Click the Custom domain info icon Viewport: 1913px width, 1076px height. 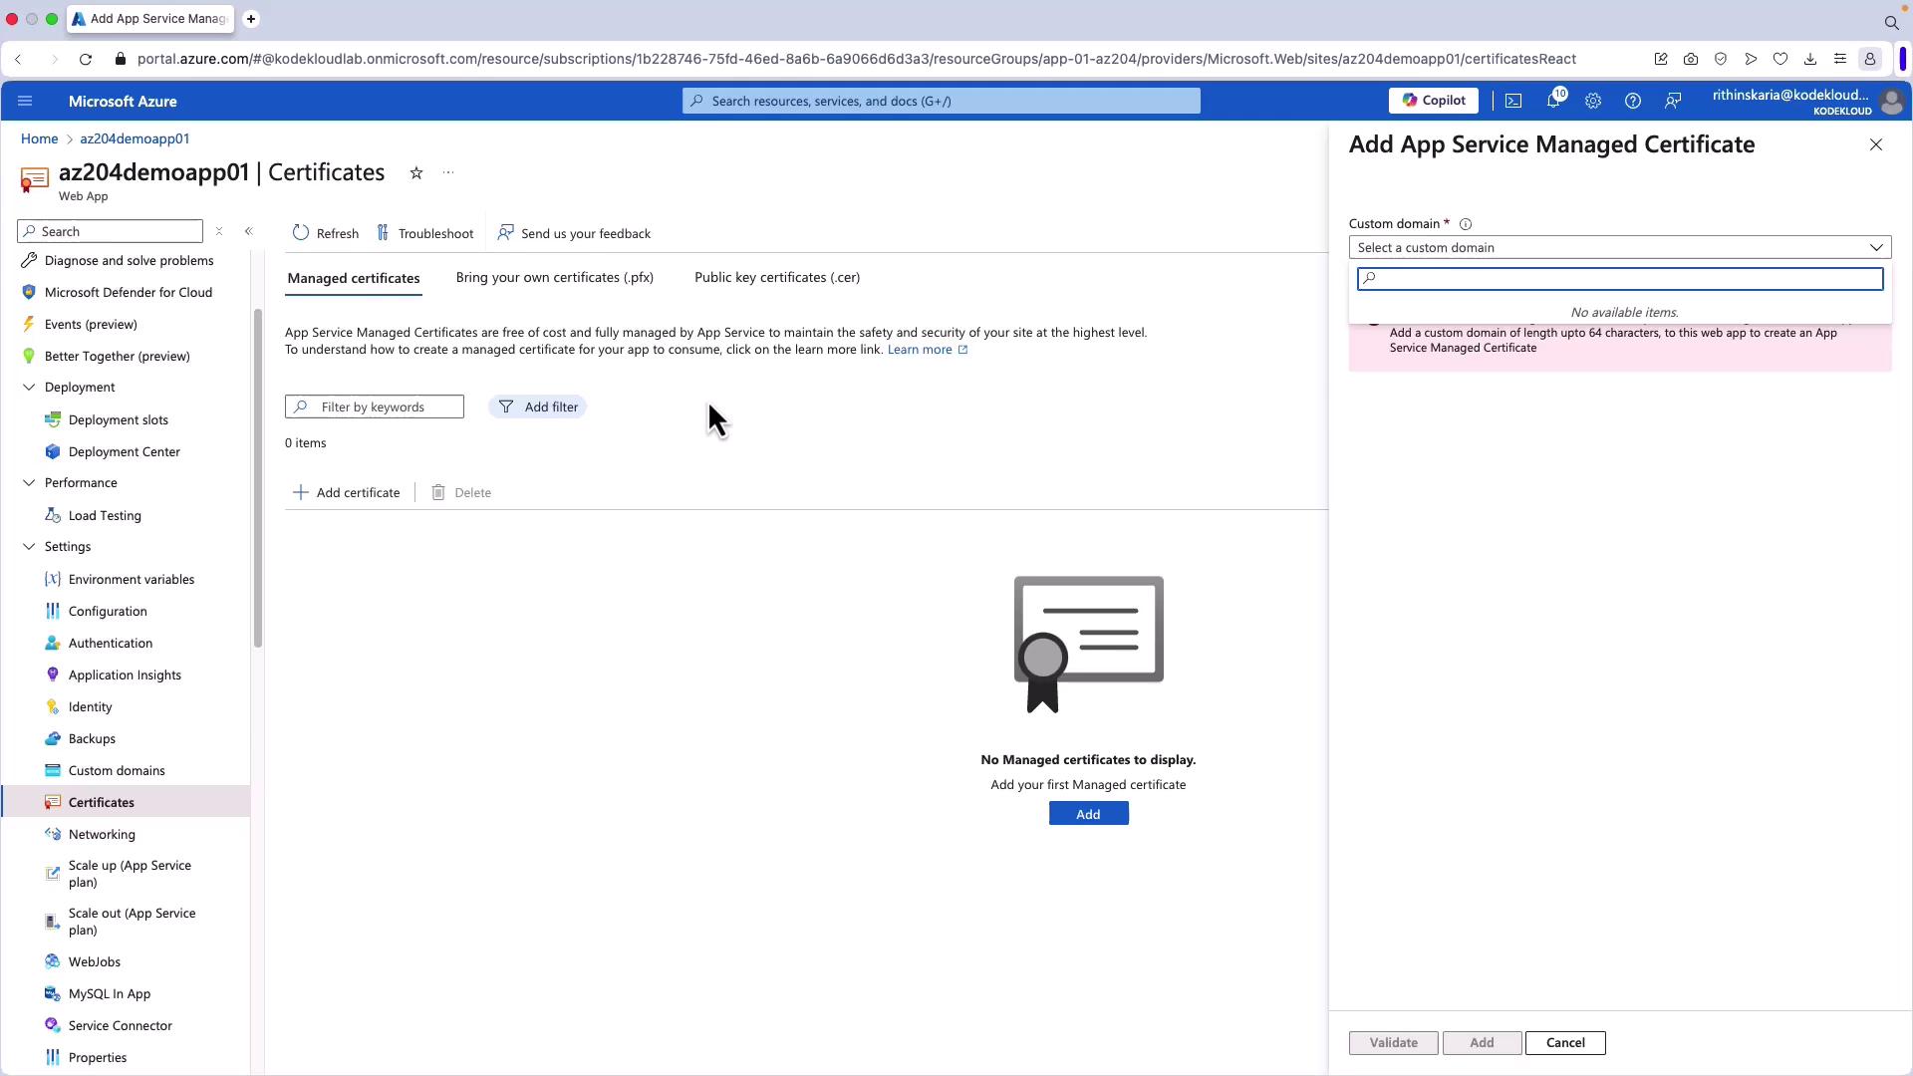[1466, 224]
